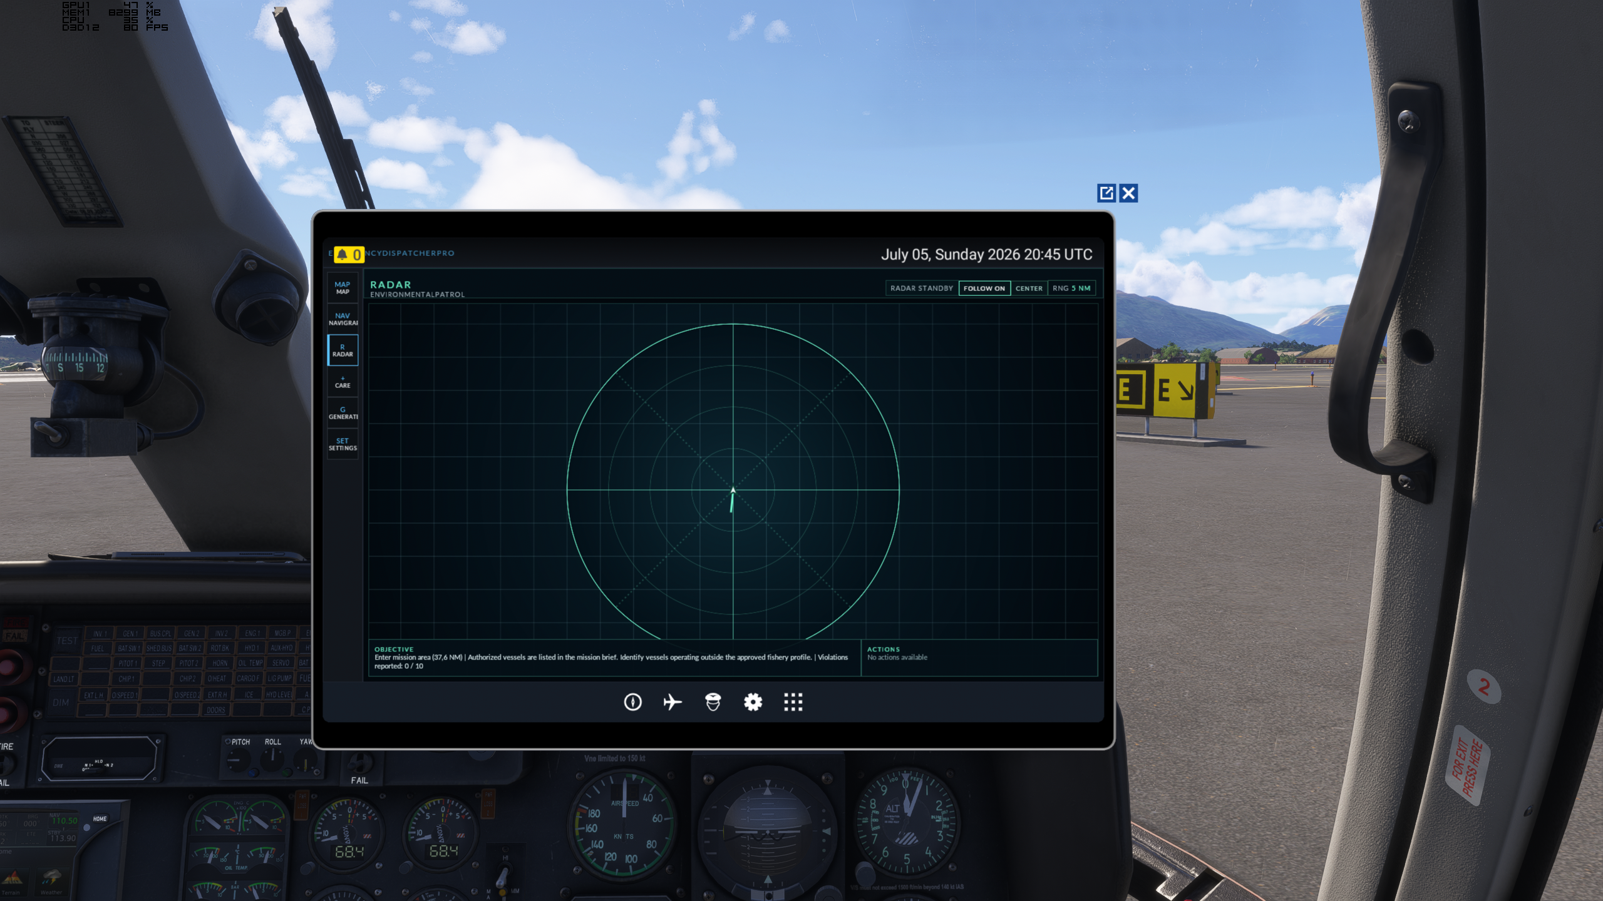Click the HORN annunciator light
The image size is (1603, 901).
click(x=220, y=663)
